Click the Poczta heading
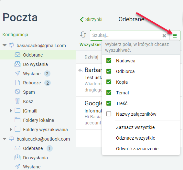The image size is (183, 170). click(x=20, y=17)
